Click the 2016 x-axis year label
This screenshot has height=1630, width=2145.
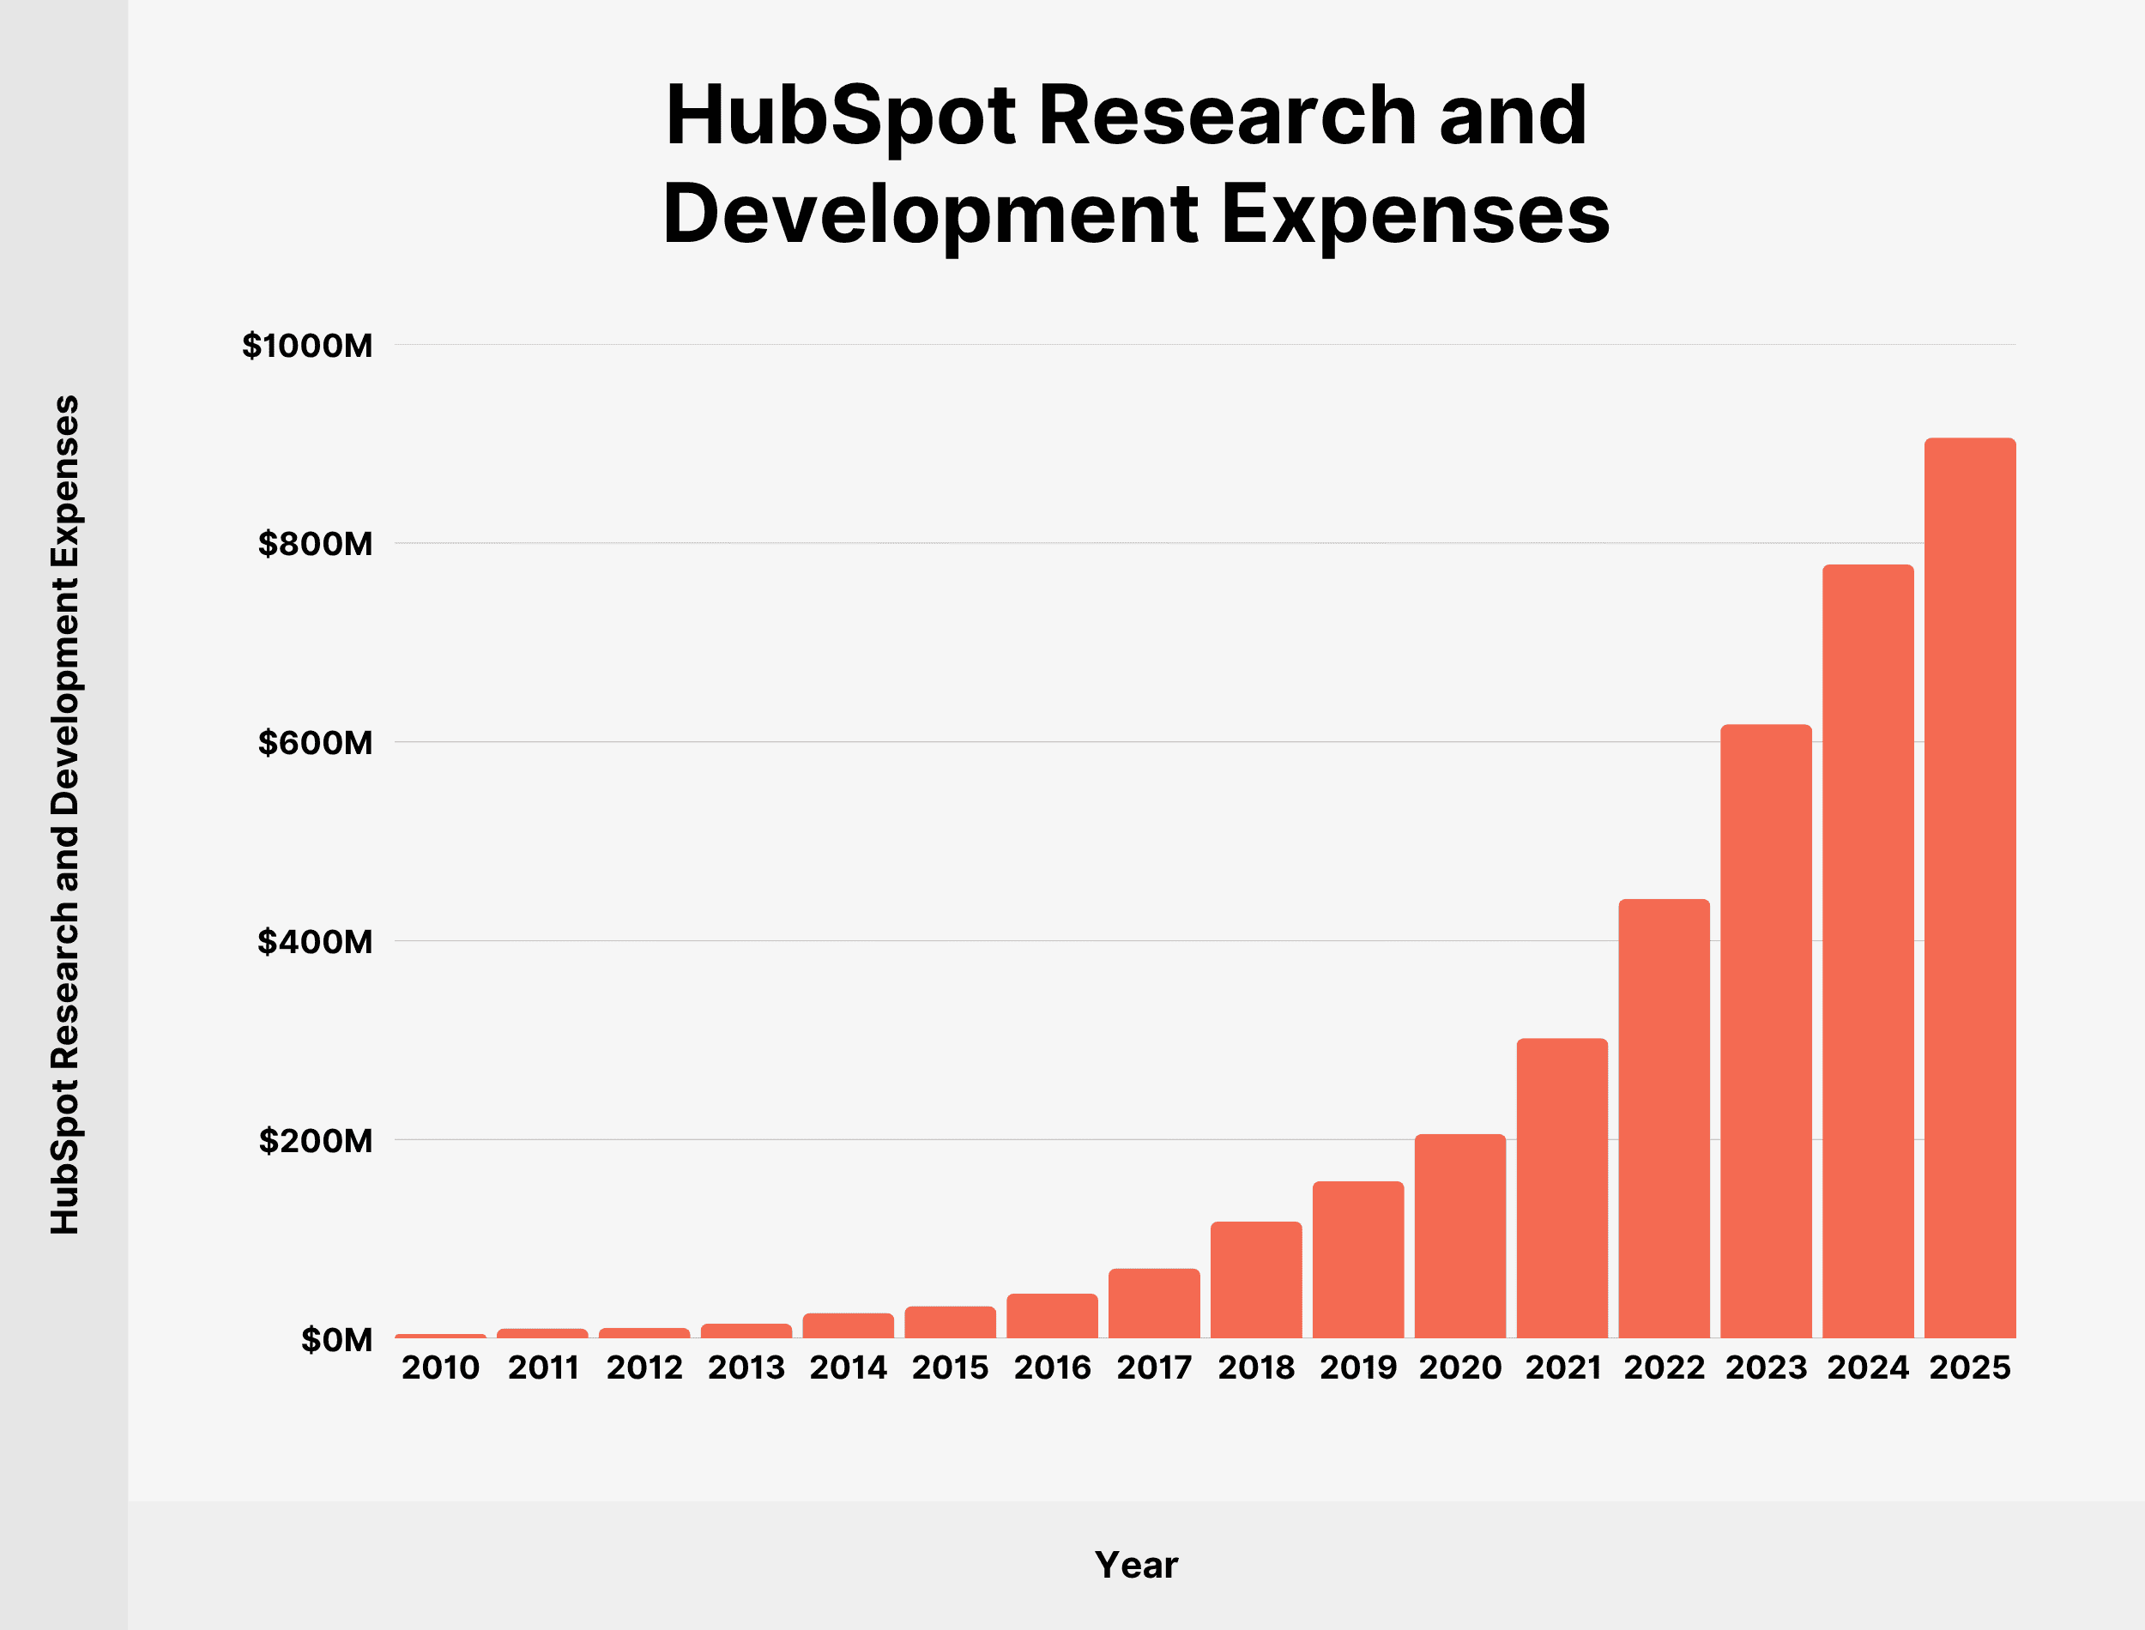(1053, 1368)
